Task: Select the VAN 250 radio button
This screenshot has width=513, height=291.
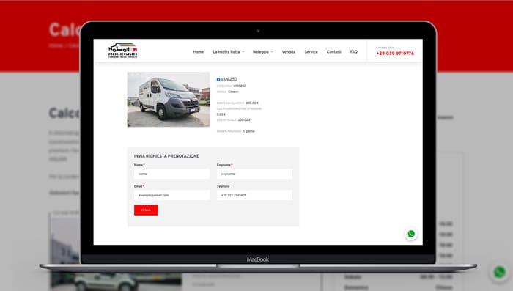Action: point(218,80)
